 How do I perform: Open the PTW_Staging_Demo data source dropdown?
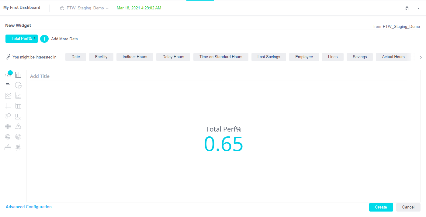(x=85, y=8)
